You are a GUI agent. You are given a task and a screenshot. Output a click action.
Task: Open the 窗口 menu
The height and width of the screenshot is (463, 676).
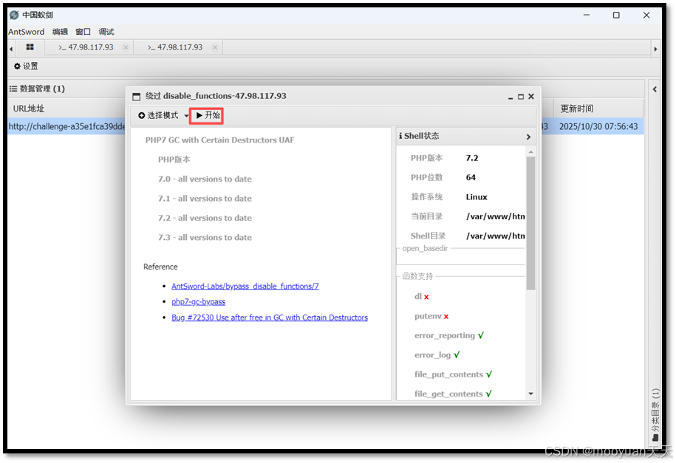pos(83,32)
